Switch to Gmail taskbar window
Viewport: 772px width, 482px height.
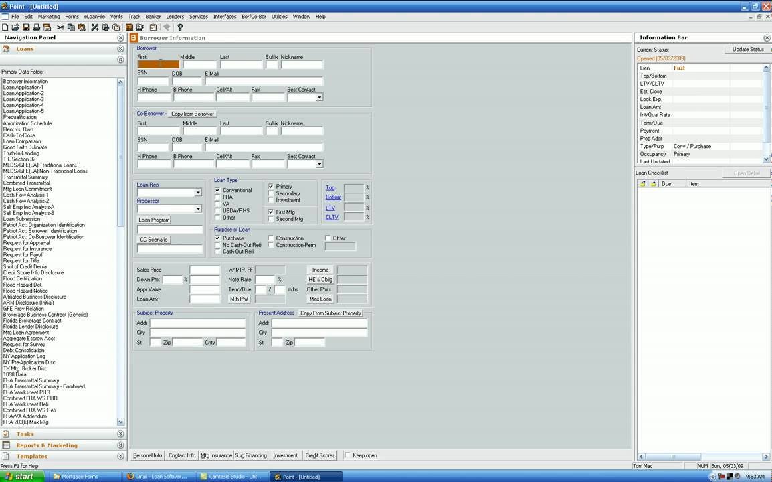(158, 477)
